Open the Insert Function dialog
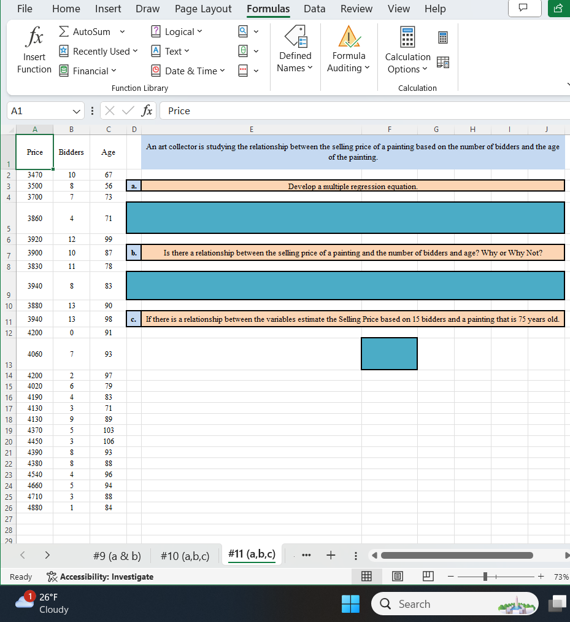 [x=34, y=49]
